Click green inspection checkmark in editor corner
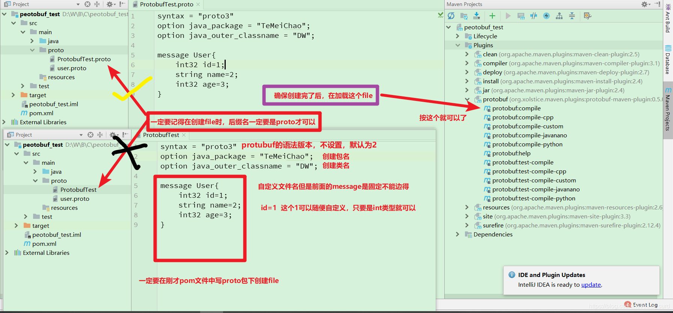Image resolution: width=673 pixels, height=313 pixels. tap(440, 15)
